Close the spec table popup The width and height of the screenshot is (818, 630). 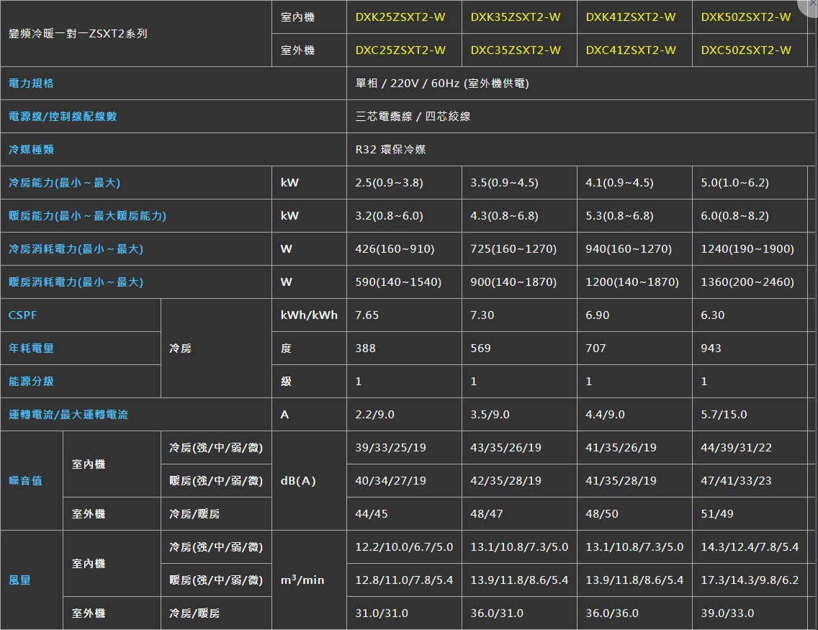[x=812, y=4]
